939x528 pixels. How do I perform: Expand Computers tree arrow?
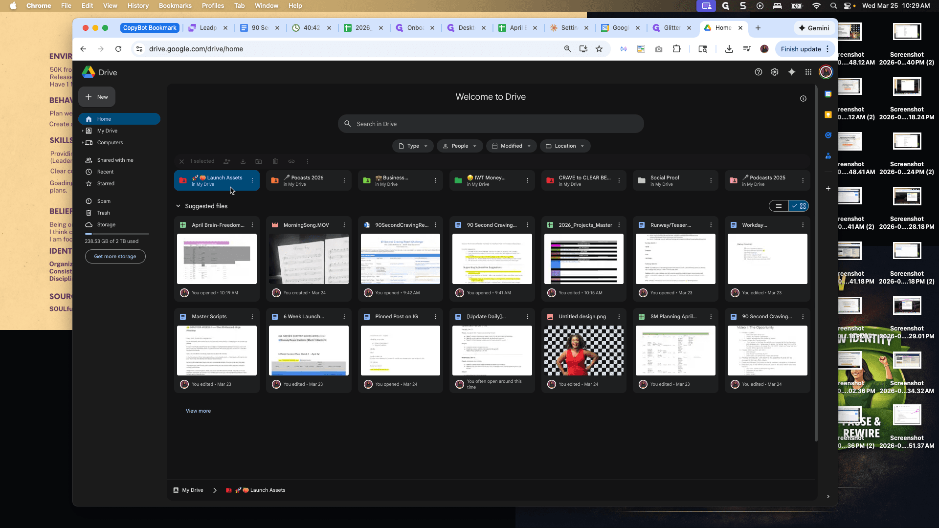pyautogui.click(x=83, y=143)
